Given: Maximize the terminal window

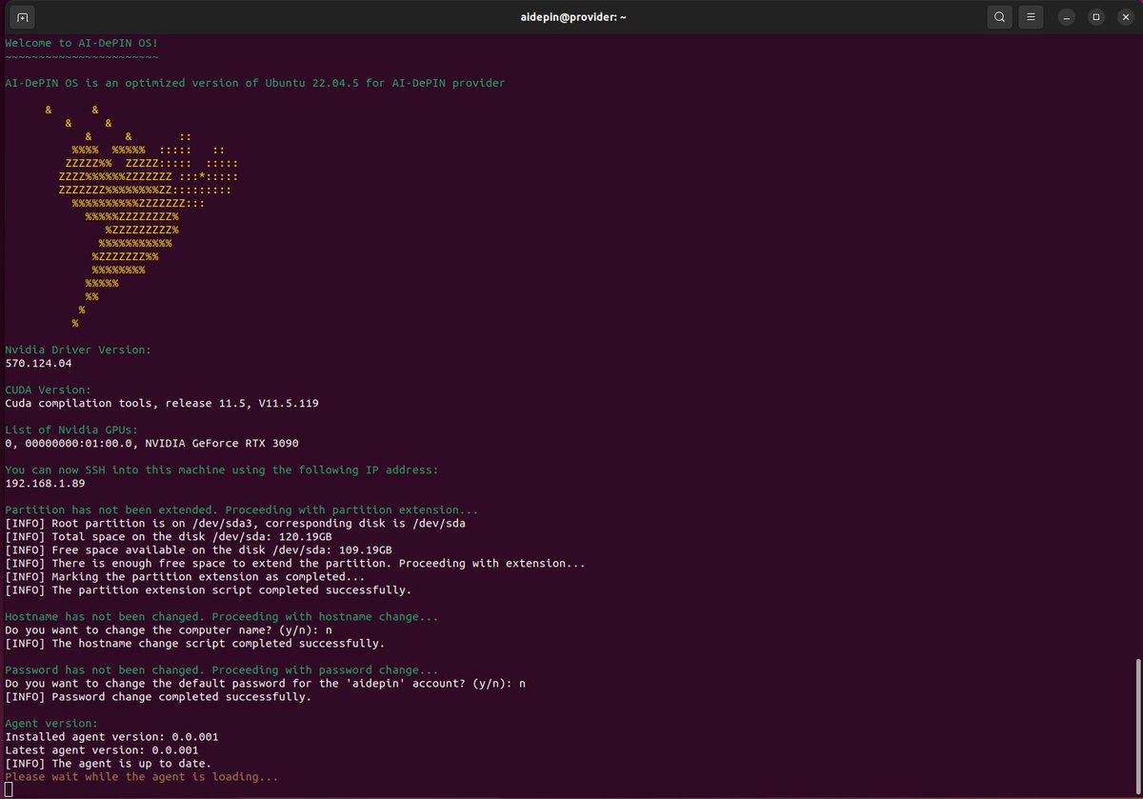Looking at the screenshot, I should (x=1096, y=16).
